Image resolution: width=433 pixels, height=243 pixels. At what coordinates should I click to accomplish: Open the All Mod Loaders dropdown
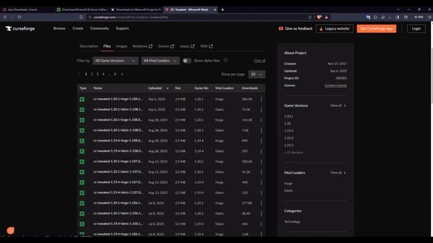click(160, 61)
